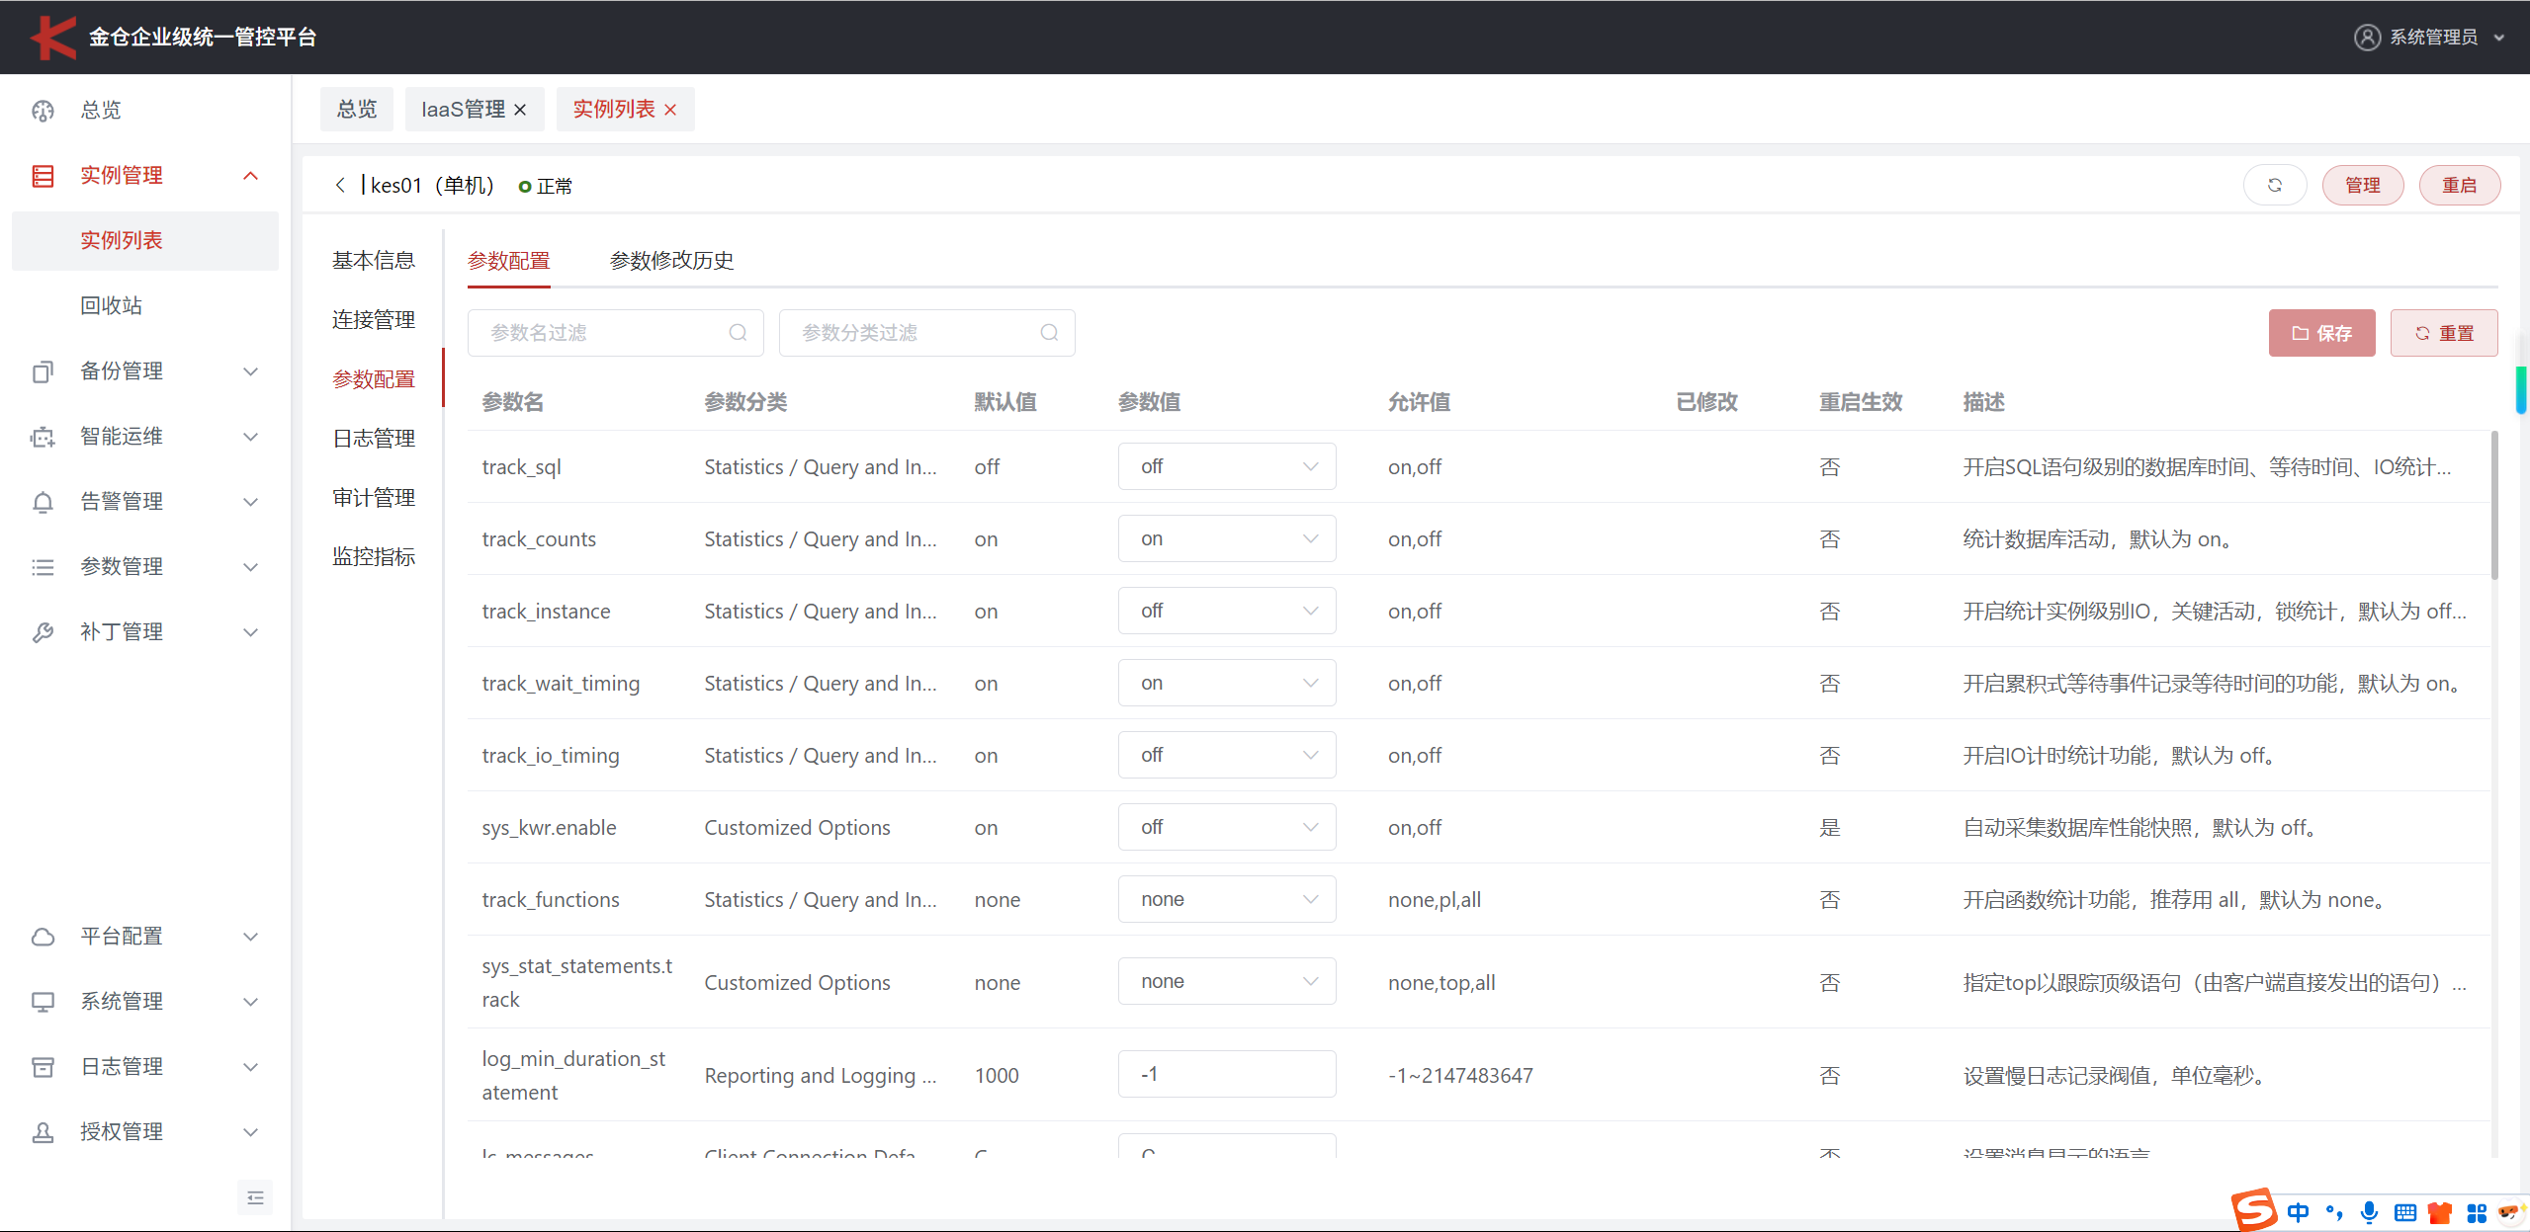Viewport: 2530px width, 1232px height.
Task: Click the microphone icon in the IME toolbar
Action: coord(2369,1212)
